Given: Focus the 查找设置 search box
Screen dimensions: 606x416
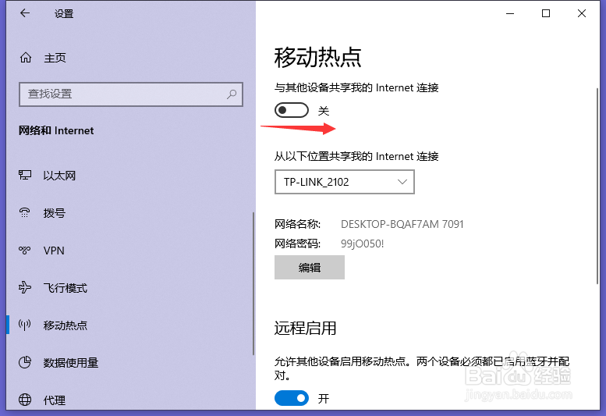Looking at the screenshot, I should tap(130, 94).
